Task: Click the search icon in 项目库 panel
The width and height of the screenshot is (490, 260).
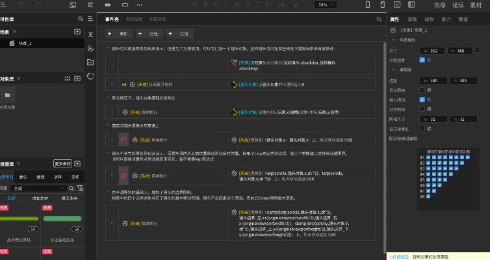Action: [81, 19]
